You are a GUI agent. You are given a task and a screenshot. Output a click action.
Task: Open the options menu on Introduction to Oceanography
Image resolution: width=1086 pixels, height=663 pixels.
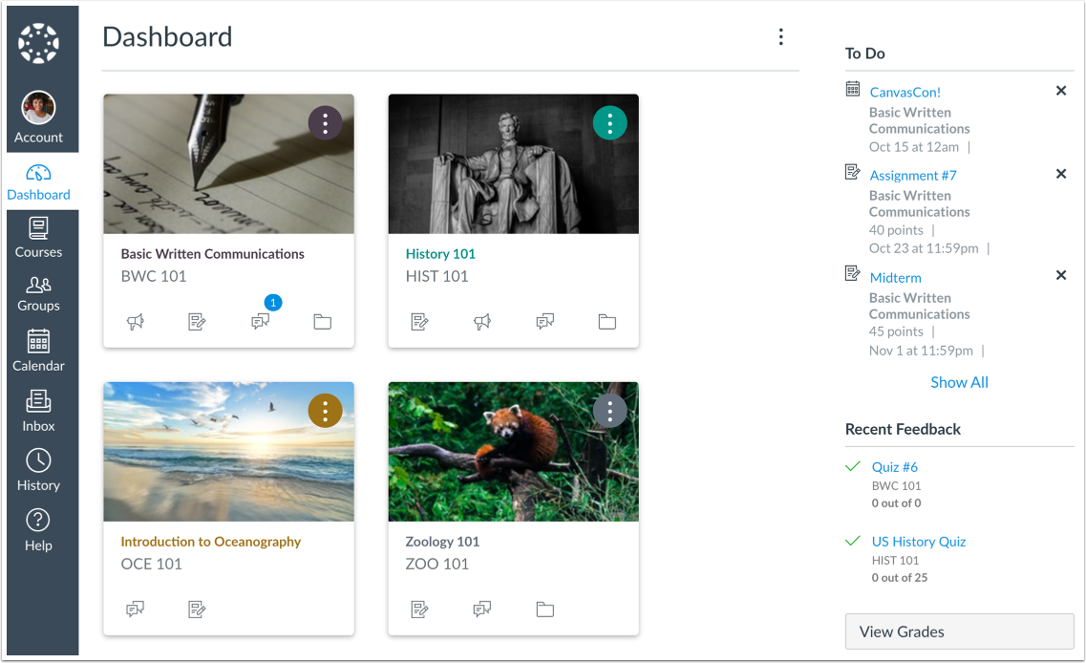[x=325, y=410]
